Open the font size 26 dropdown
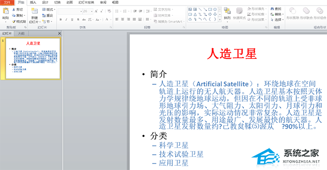This screenshot has height=170, width=327. tap(92, 11)
